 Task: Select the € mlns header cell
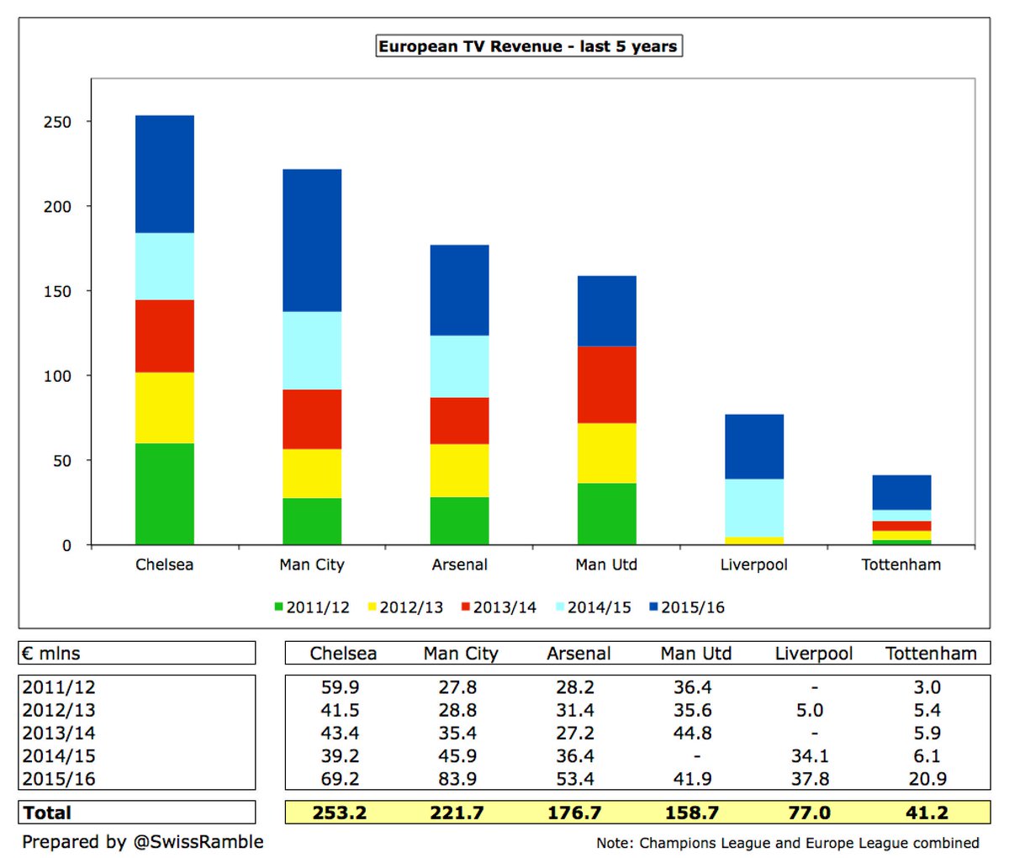tap(137, 654)
